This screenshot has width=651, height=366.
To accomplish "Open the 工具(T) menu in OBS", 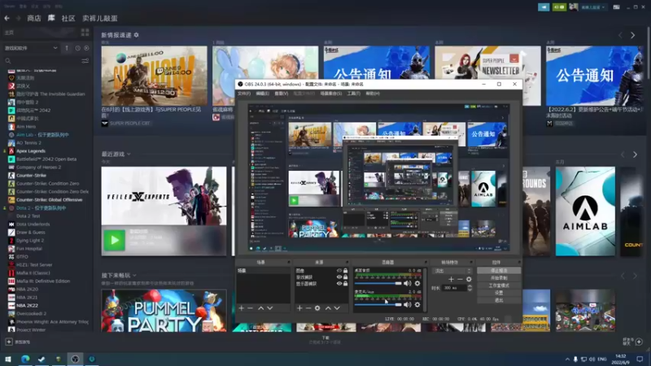I will pyautogui.click(x=354, y=94).
